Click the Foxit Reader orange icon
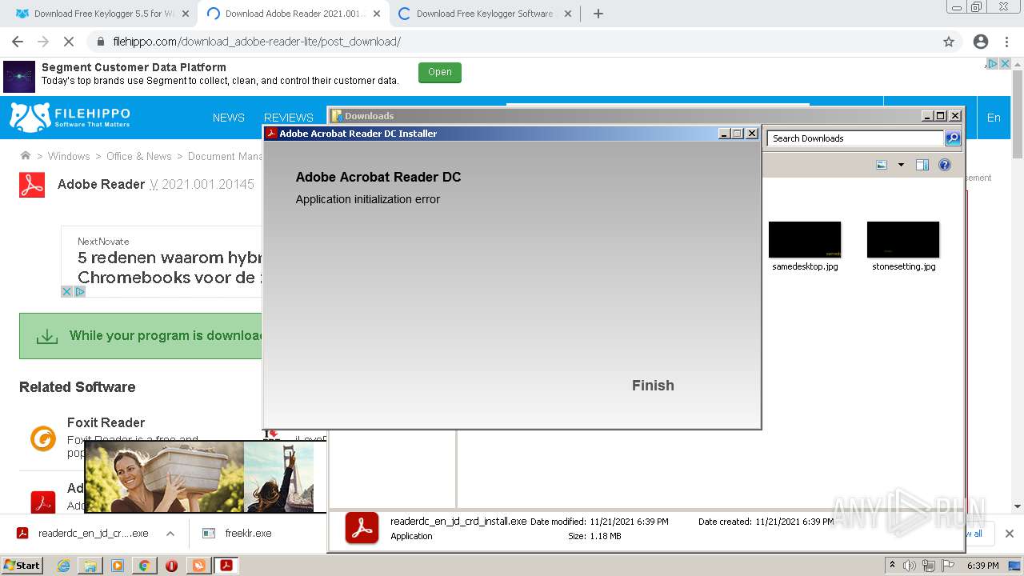 point(43,438)
